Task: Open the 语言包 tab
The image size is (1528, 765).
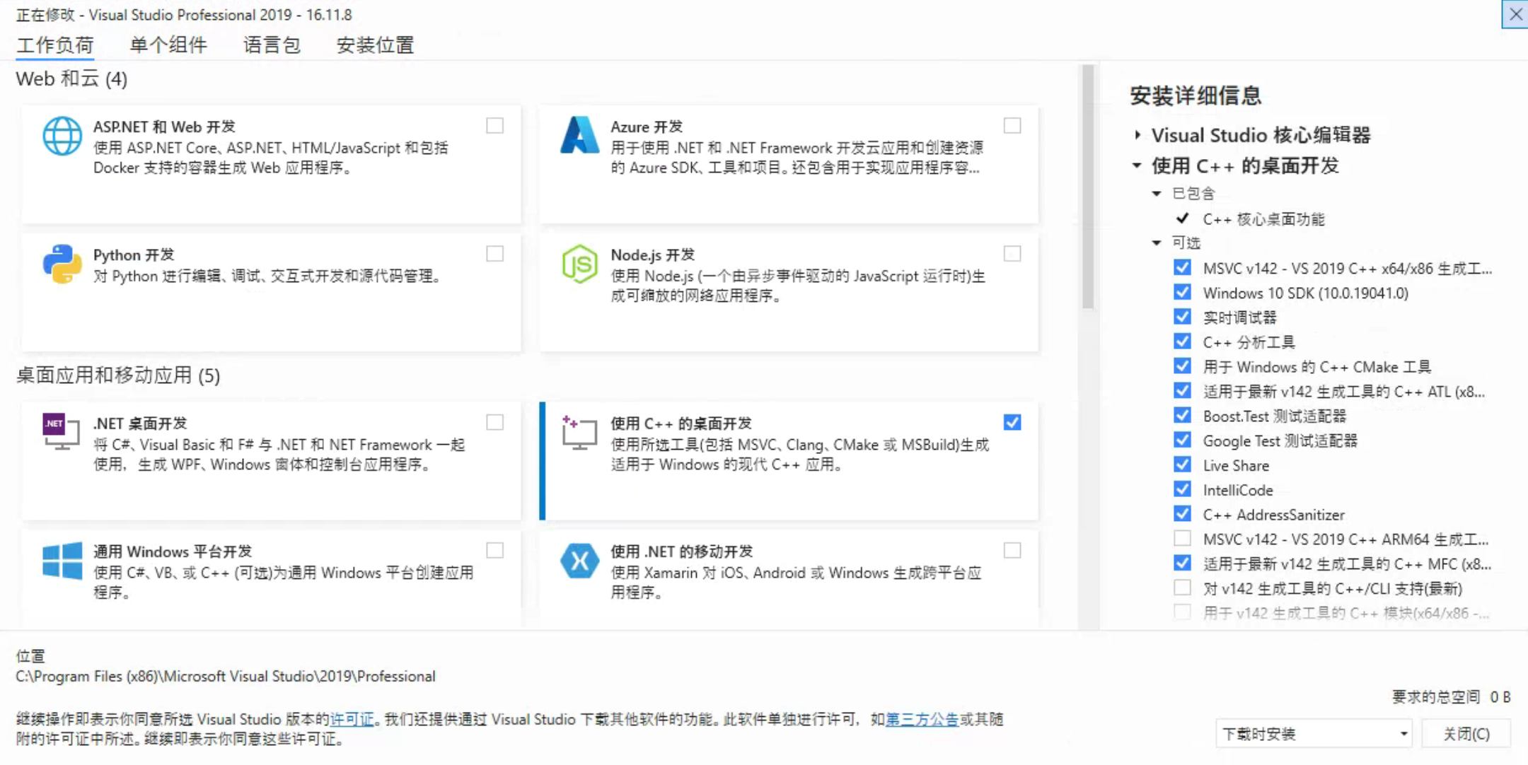Action: 272,45
